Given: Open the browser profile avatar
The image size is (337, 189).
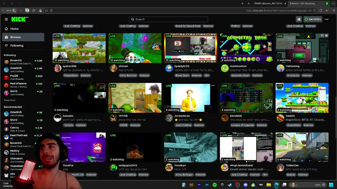Looking at the screenshot, I should 27,10.
